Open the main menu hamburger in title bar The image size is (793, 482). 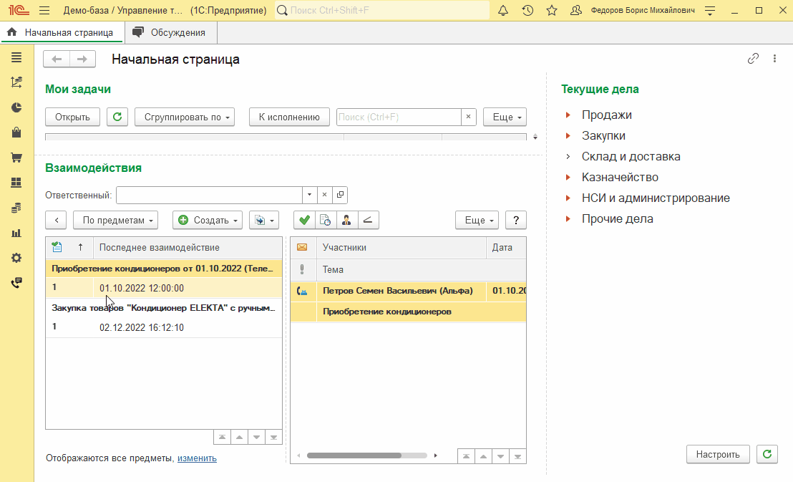(x=44, y=11)
